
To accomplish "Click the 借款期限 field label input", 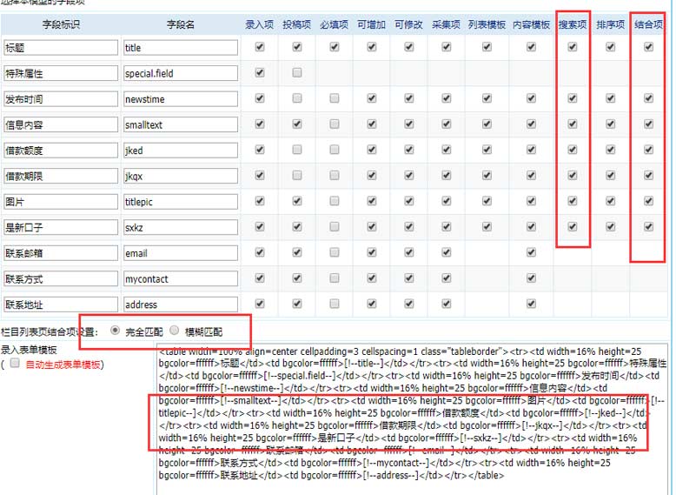I will tap(60, 176).
